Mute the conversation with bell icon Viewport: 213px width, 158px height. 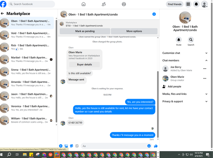click(178, 40)
